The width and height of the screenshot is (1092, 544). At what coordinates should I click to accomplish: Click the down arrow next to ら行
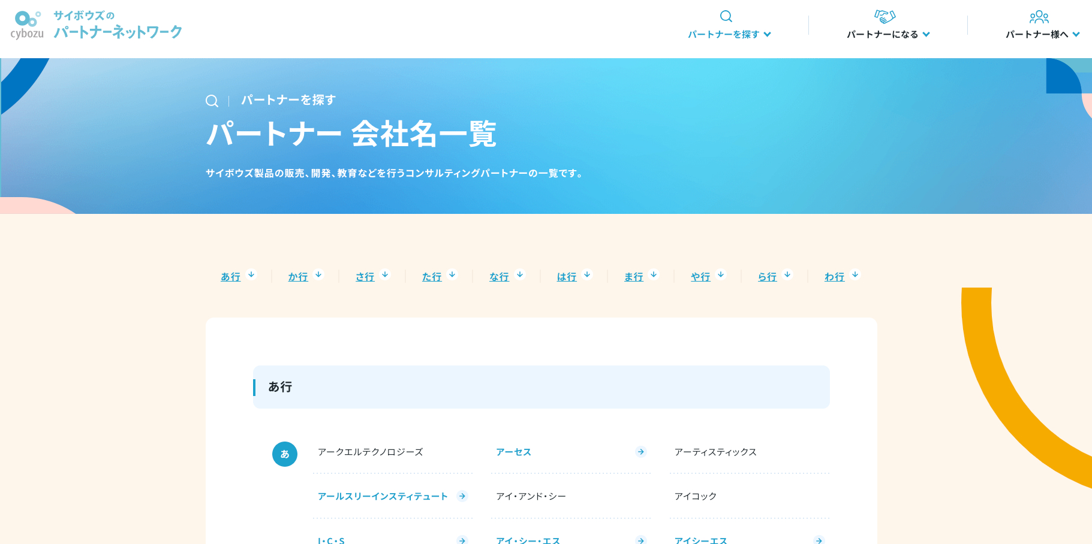(787, 275)
